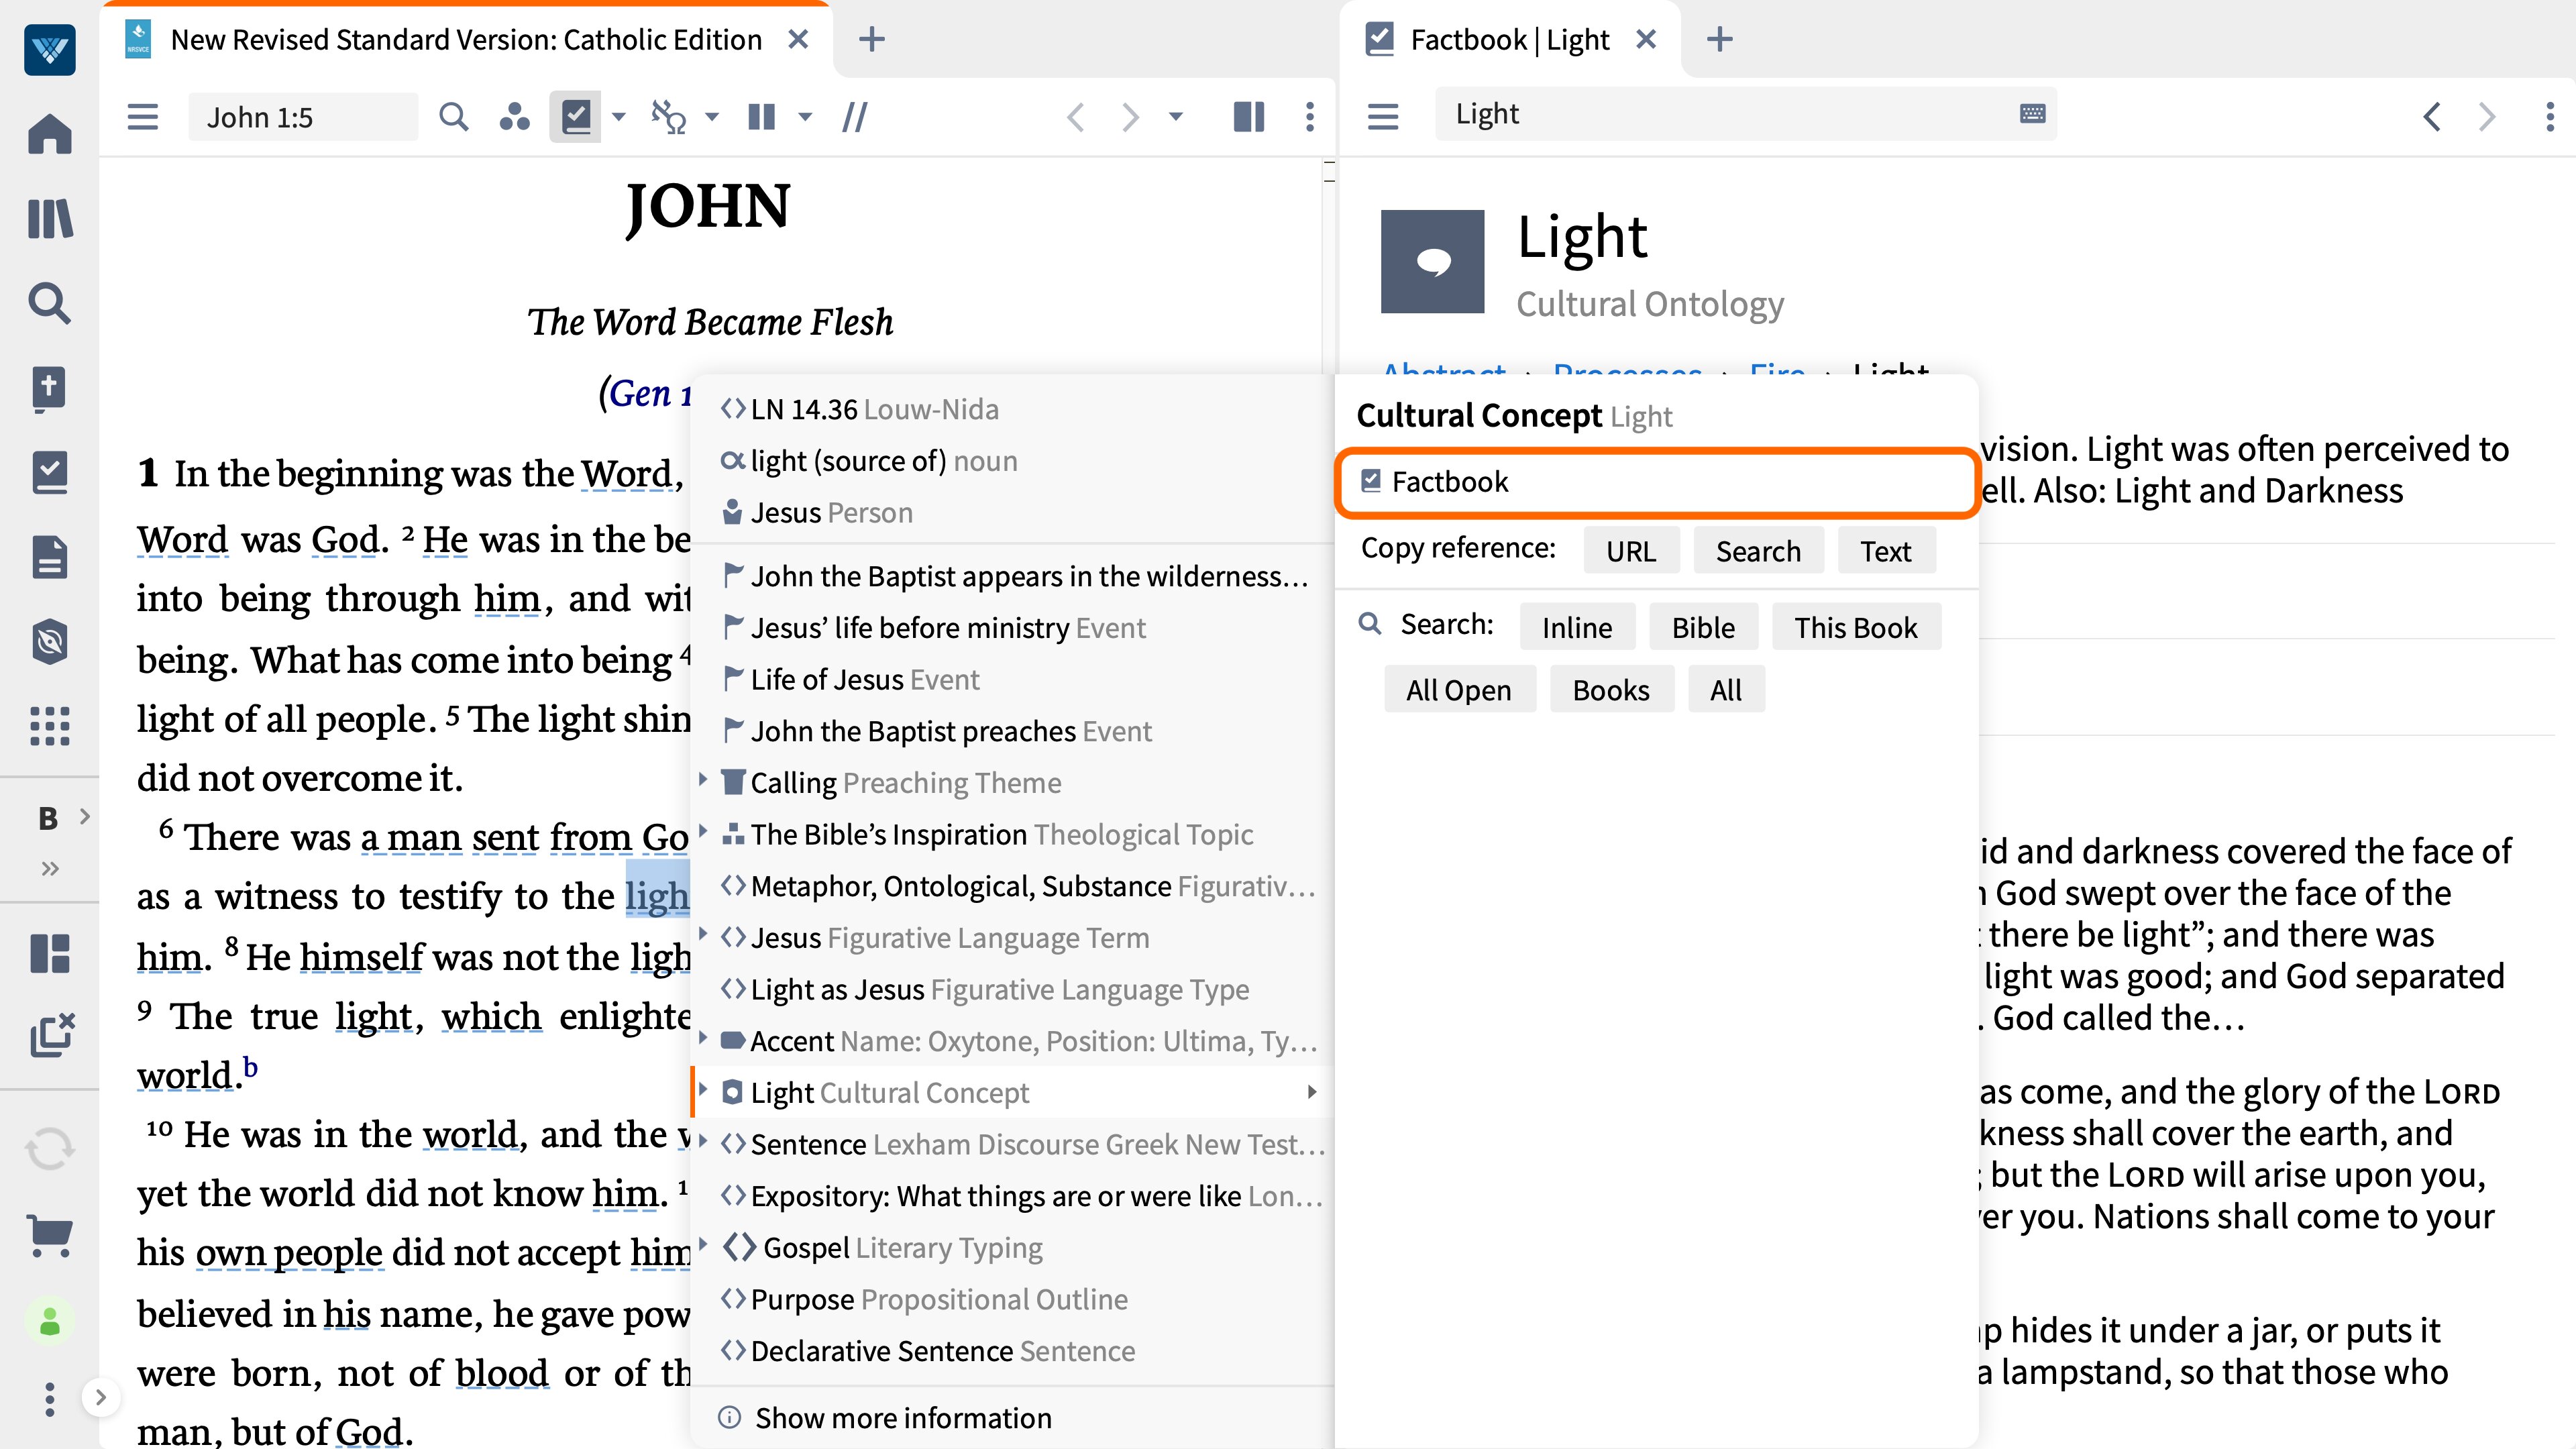Open the Layouts icon in sidebar
This screenshot has height=1449, width=2576.
50,953
